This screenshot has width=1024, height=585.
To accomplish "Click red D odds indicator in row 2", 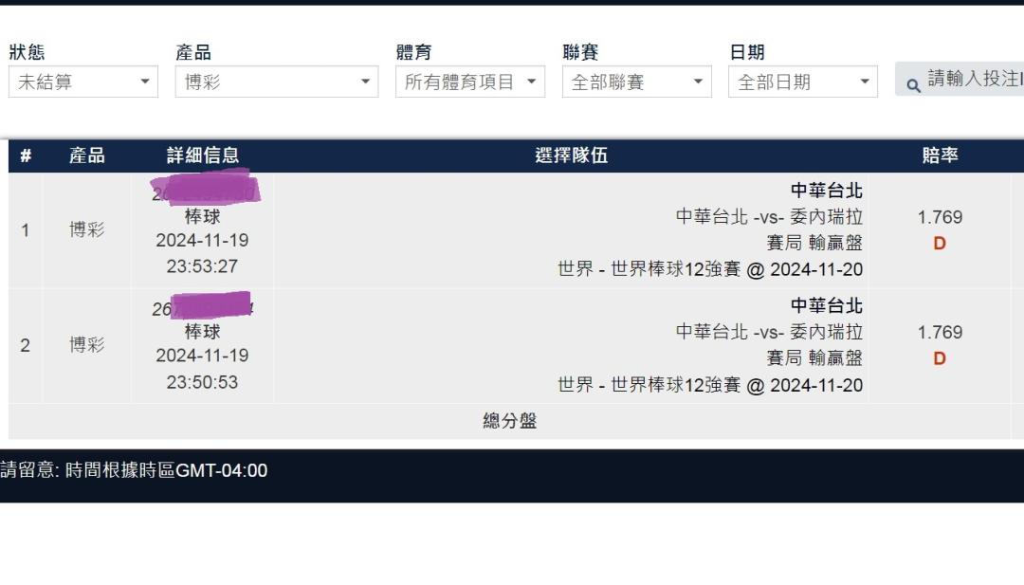I will (x=939, y=358).
